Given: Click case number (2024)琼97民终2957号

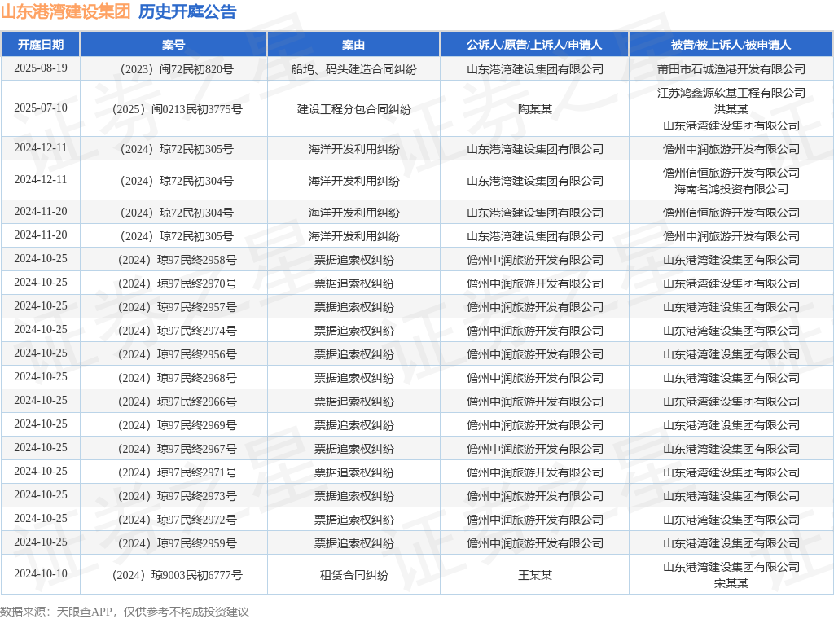Looking at the screenshot, I should [x=177, y=307].
